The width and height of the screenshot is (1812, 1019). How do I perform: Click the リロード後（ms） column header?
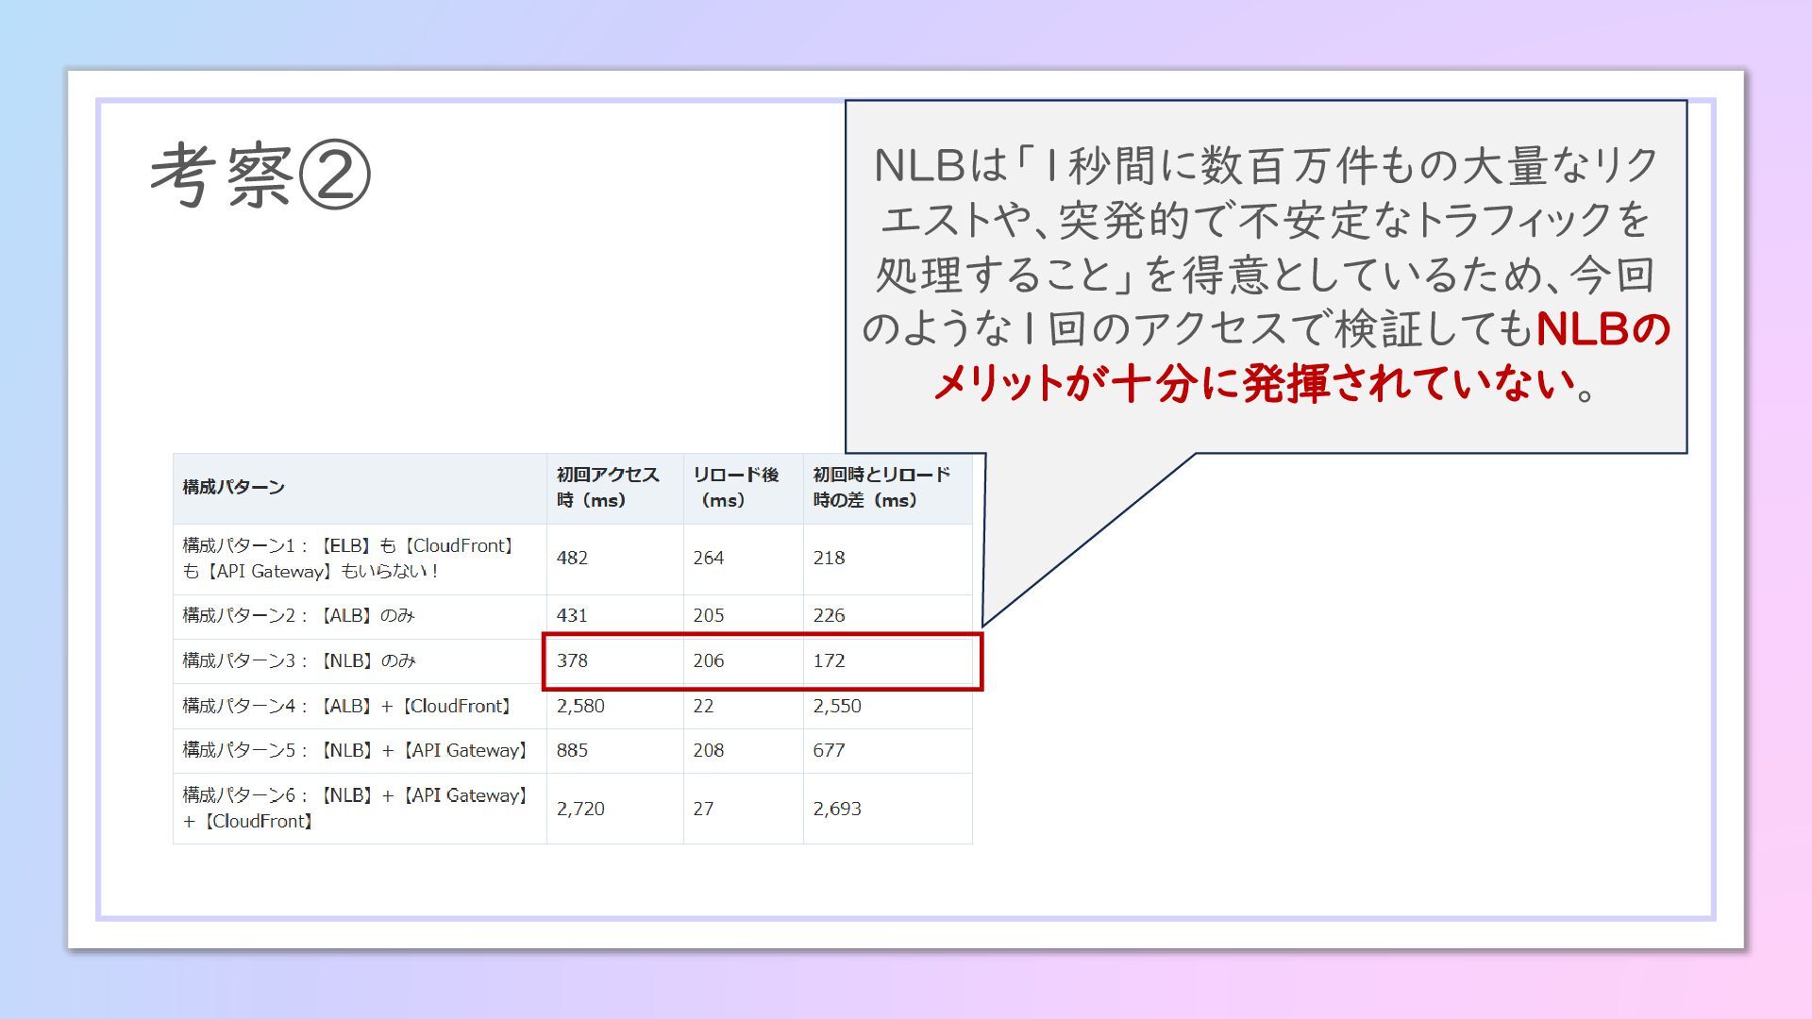pyautogui.click(x=735, y=487)
